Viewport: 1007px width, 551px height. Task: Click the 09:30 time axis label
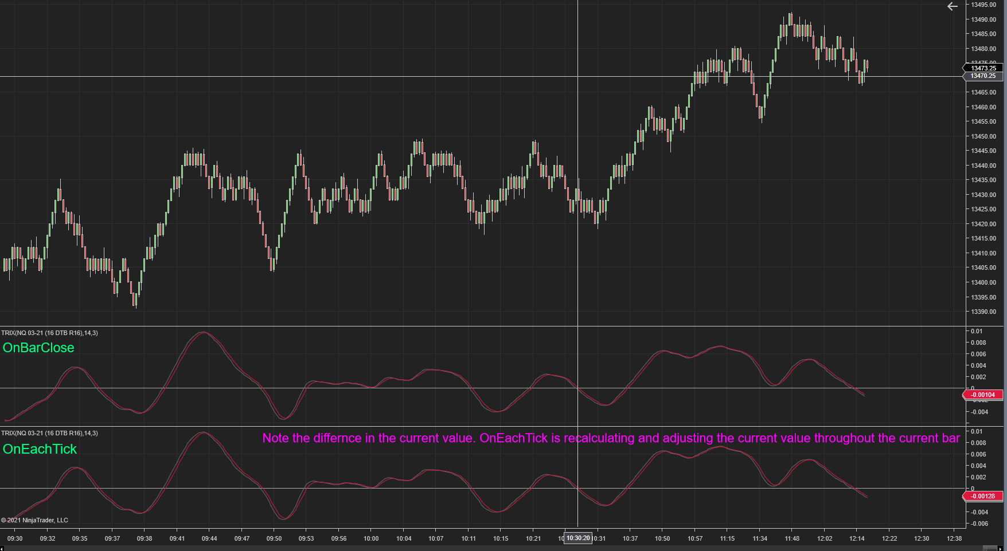point(15,538)
